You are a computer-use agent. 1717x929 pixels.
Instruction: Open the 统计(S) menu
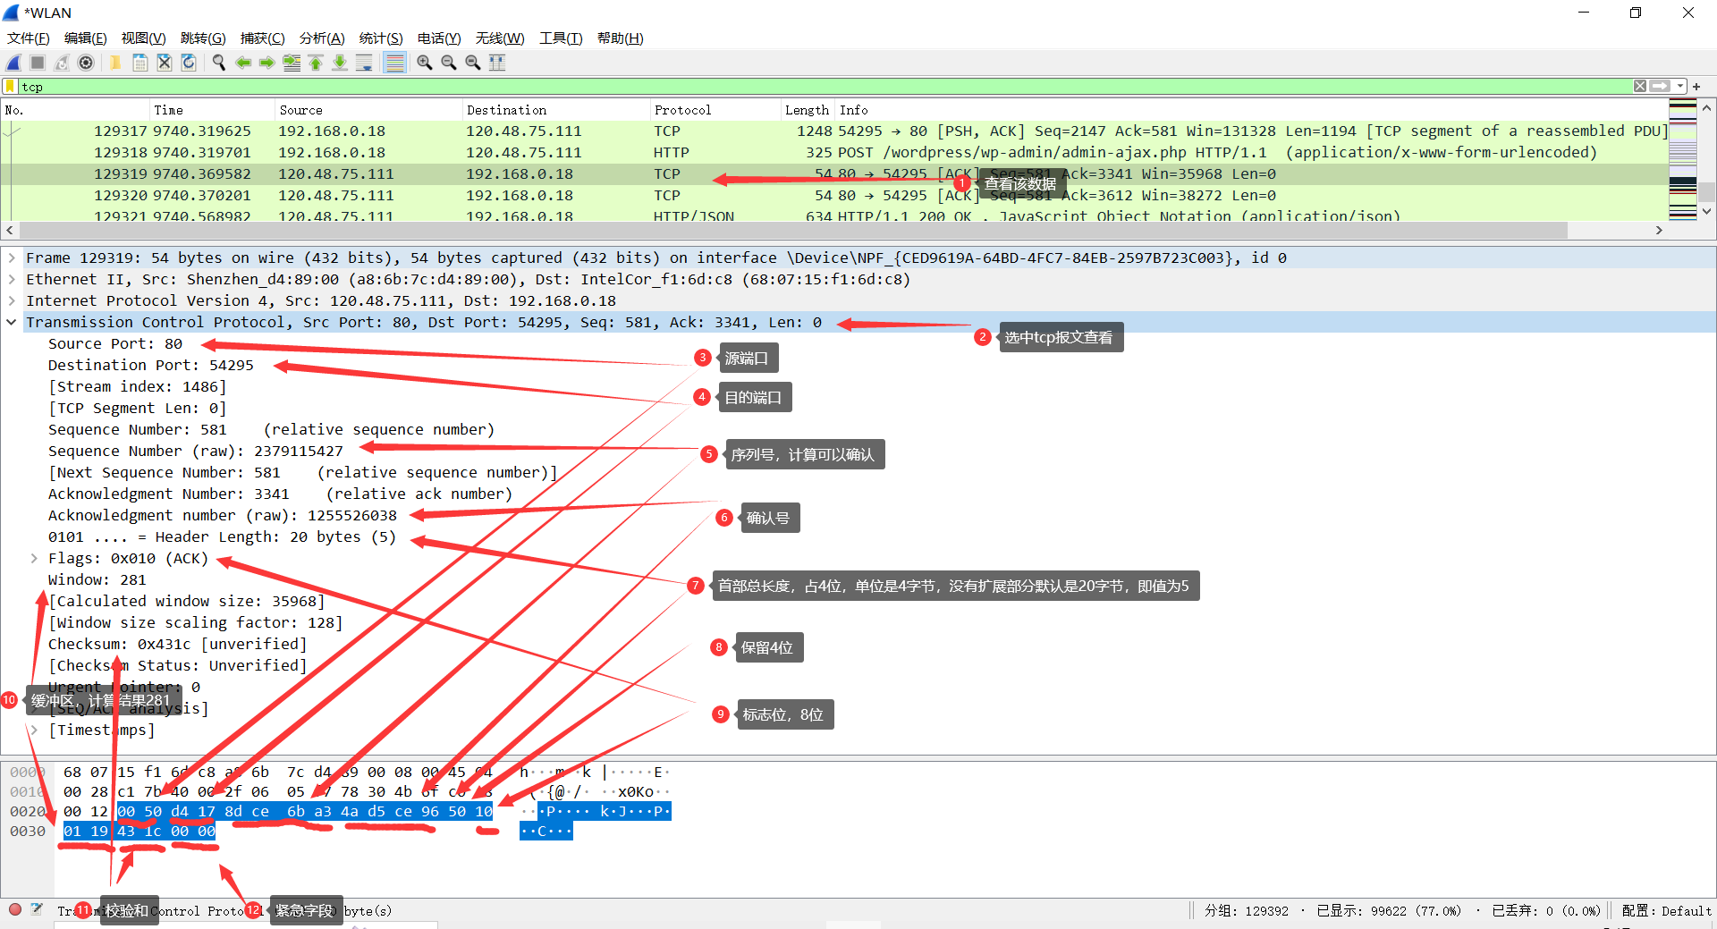[x=381, y=38]
